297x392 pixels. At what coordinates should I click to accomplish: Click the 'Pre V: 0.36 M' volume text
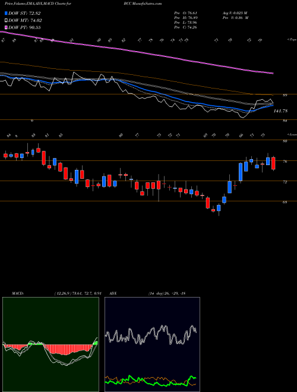point(235,18)
